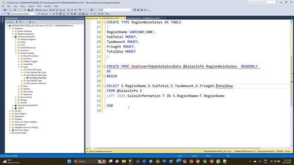
Task: Switch to the About Stored Proc tab
Action: pyautogui.click(x=143, y=18)
